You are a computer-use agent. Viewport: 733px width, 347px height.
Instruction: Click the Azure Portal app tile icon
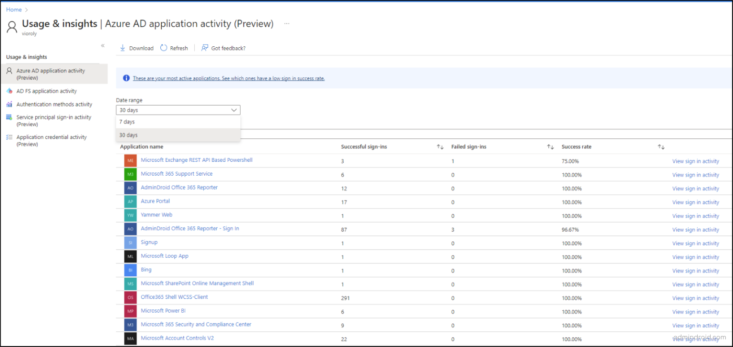130,201
